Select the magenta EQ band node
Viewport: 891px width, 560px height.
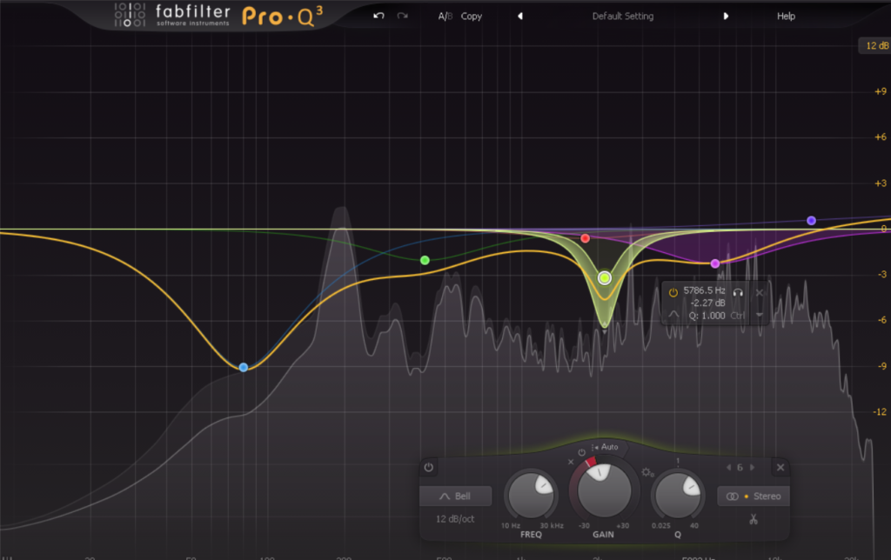click(x=715, y=263)
